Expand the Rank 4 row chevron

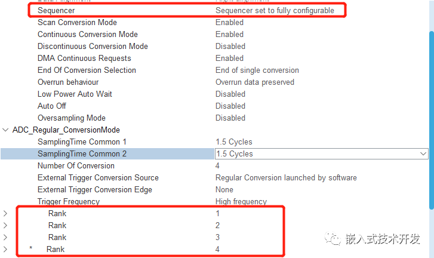click(5, 249)
